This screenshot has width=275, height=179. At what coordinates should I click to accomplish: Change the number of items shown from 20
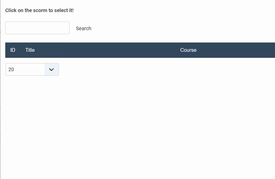(x=32, y=69)
